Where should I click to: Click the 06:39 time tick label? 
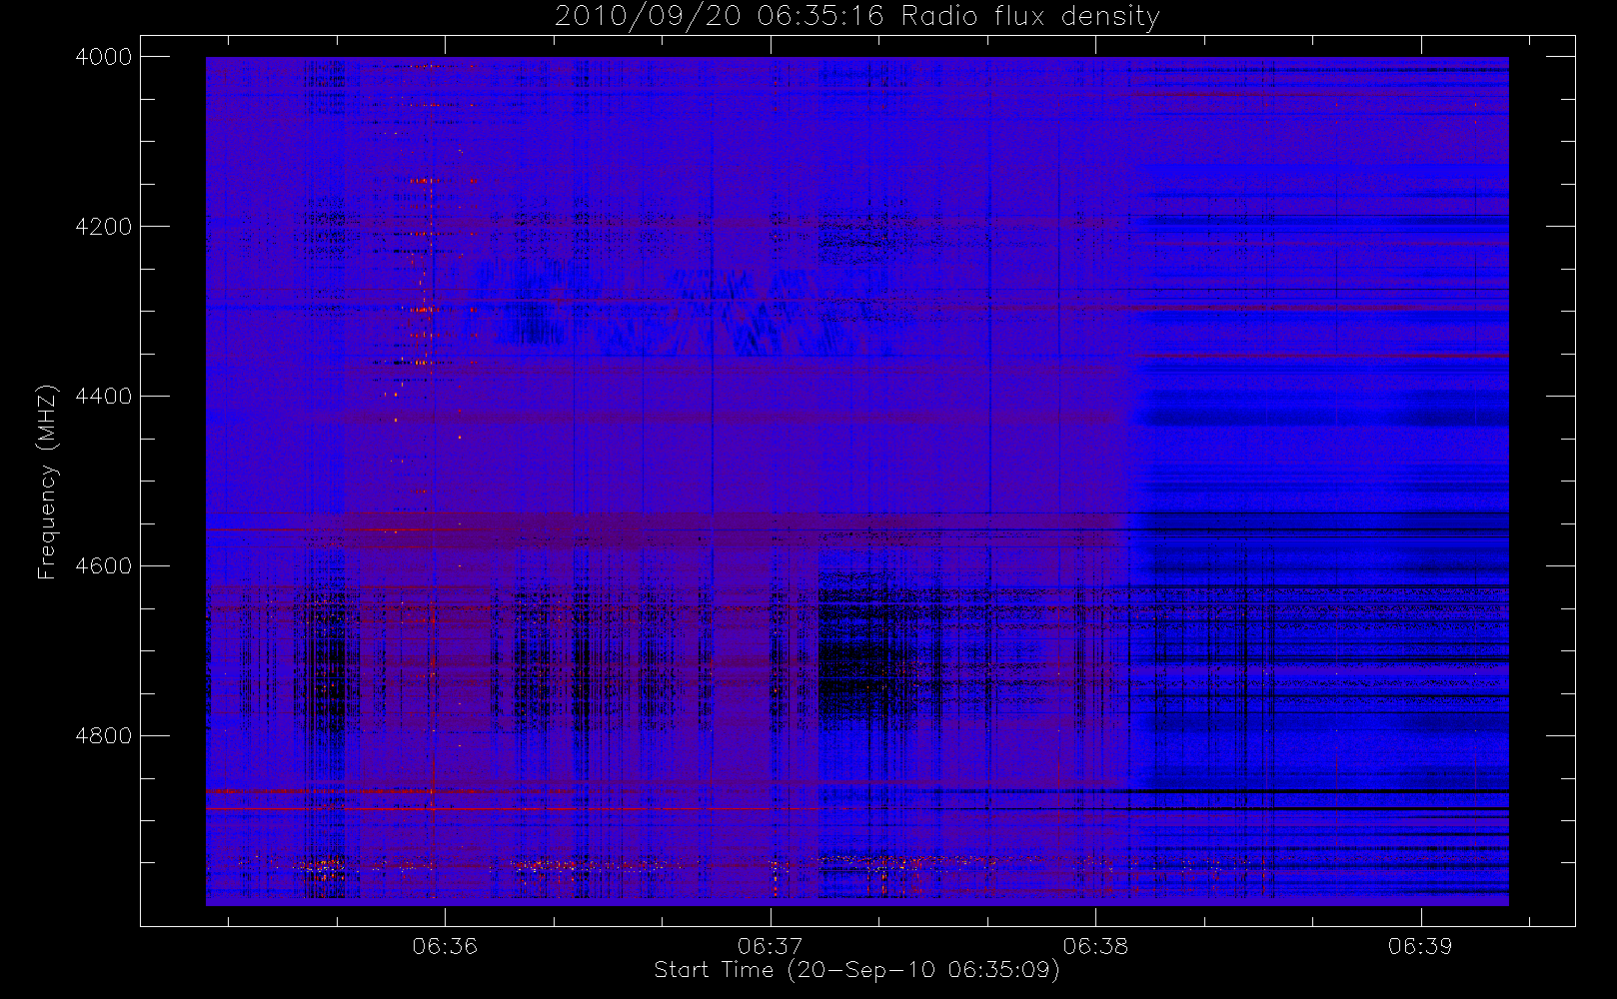point(1420,946)
